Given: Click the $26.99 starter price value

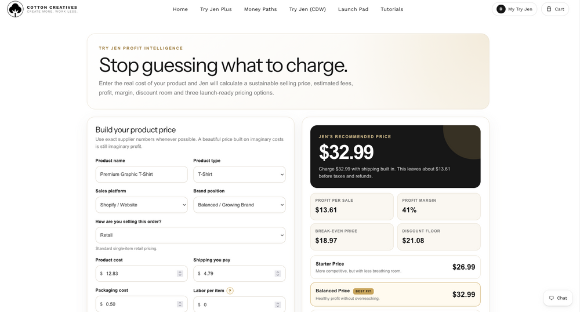Looking at the screenshot, I should (x=463, y=267).
